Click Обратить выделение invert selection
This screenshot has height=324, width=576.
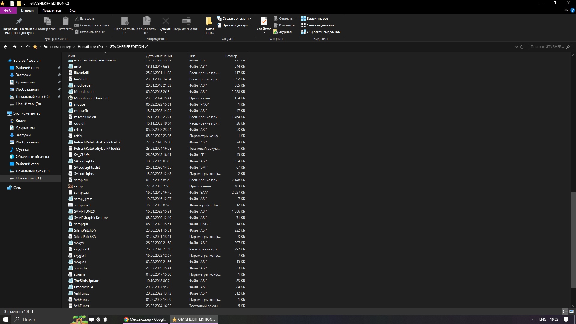click(x=321, y=32)
